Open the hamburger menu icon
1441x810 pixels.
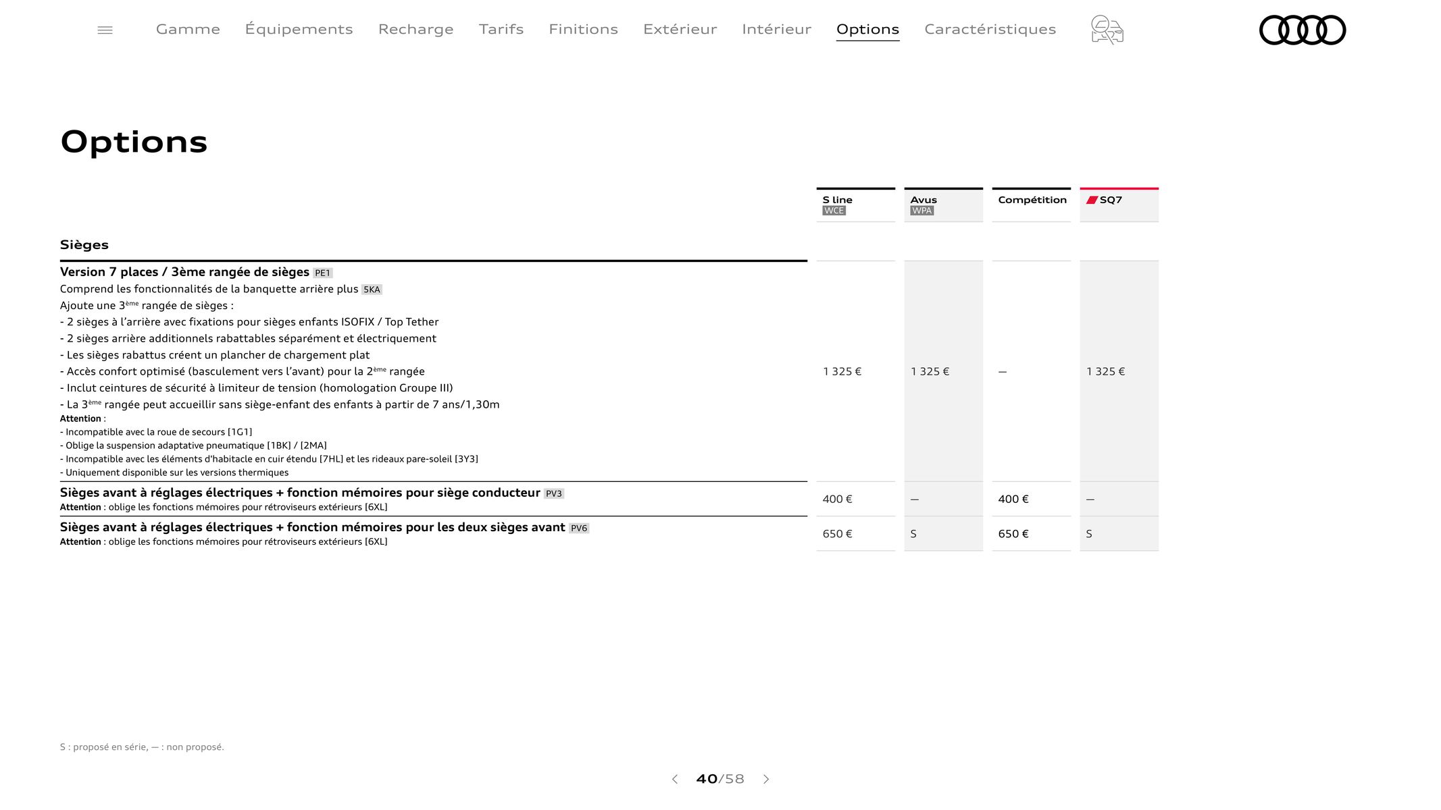tap(105, 30)
